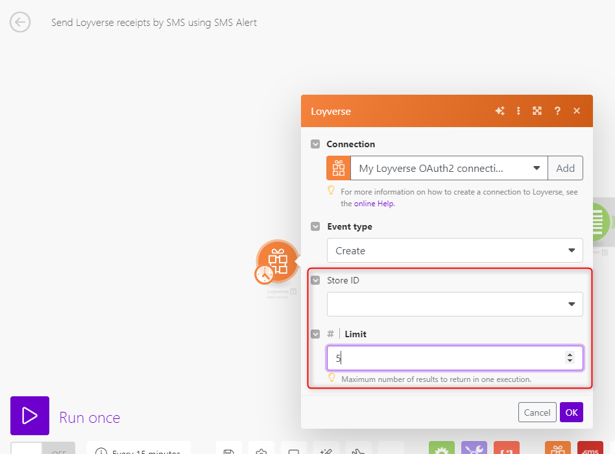Viewport: 615px width, 454px height.
Task: Click the AI sparkle icon in Loyverse header
Action: coord(500,111)
